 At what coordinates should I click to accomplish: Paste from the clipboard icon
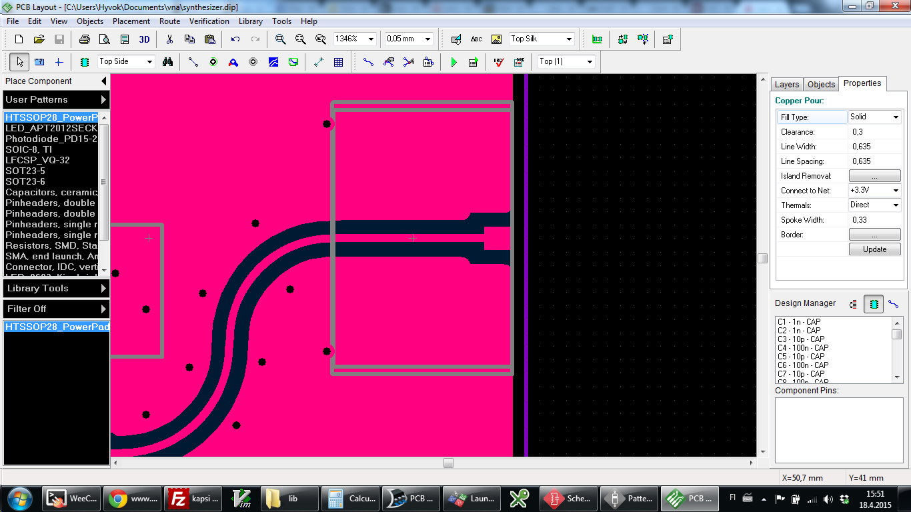[209, 39]
